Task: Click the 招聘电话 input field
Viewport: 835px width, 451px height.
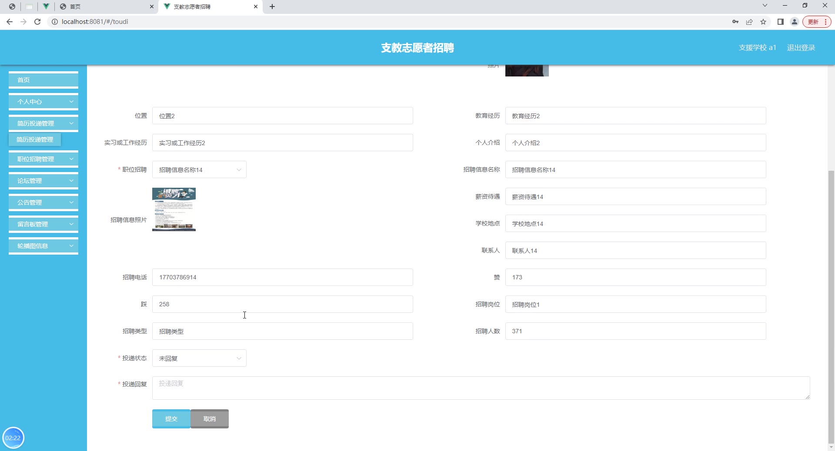Action: (283, 277)
